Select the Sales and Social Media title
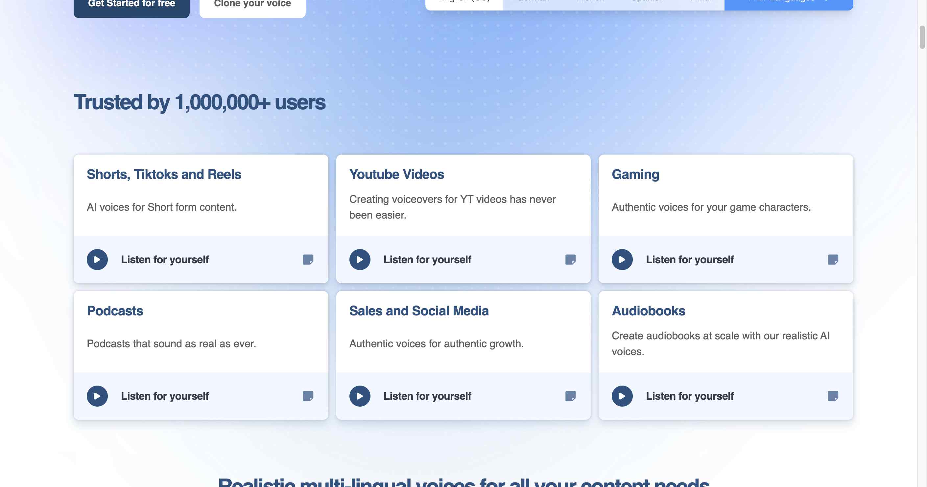This screenshot has width=927, height=487. coord(419,311)
